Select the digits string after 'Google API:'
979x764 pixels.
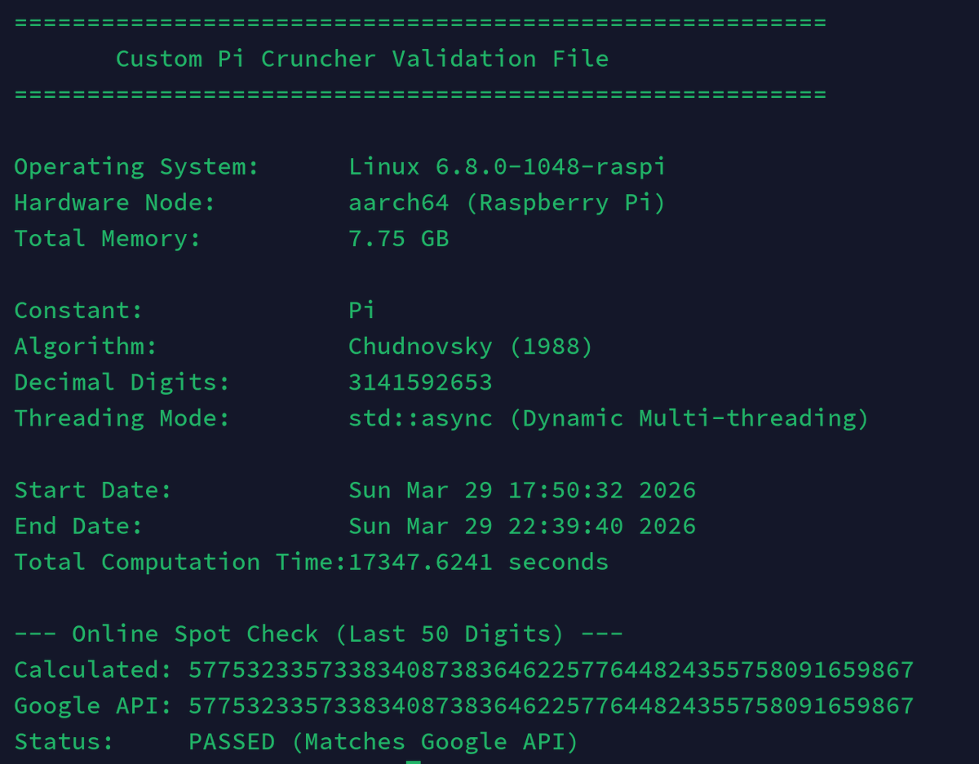coord(551,705)
